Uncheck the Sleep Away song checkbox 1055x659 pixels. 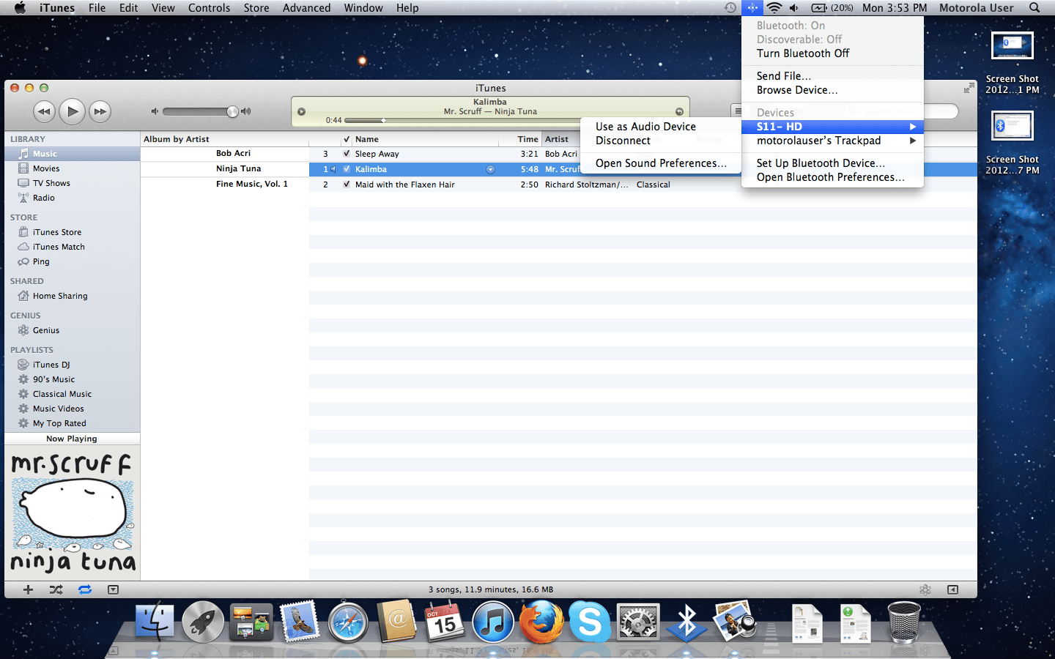point(347,154)
